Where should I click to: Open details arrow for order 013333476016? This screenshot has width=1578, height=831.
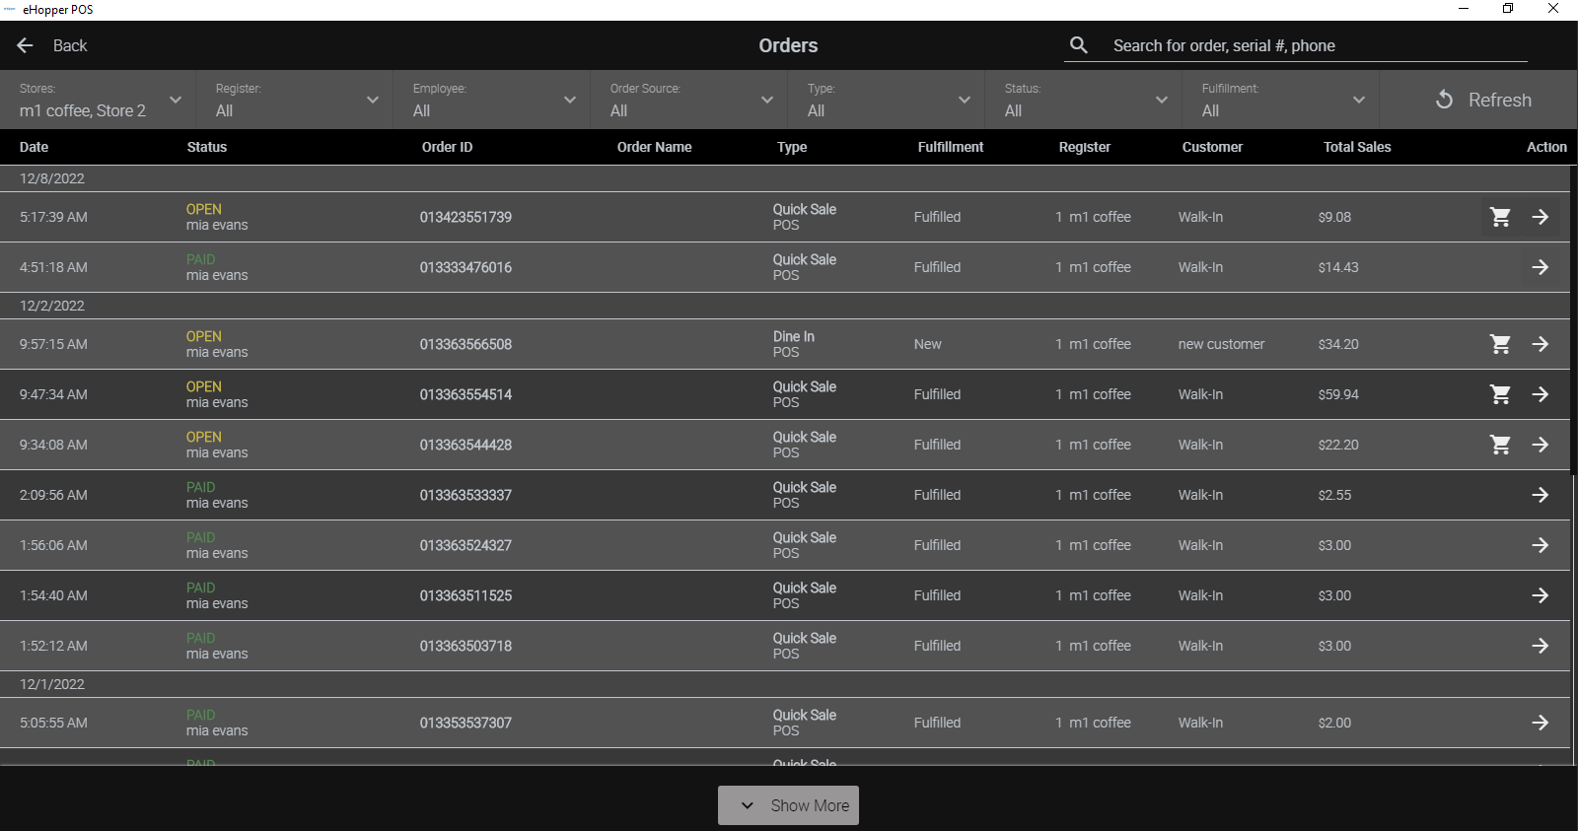point(1541,267)
